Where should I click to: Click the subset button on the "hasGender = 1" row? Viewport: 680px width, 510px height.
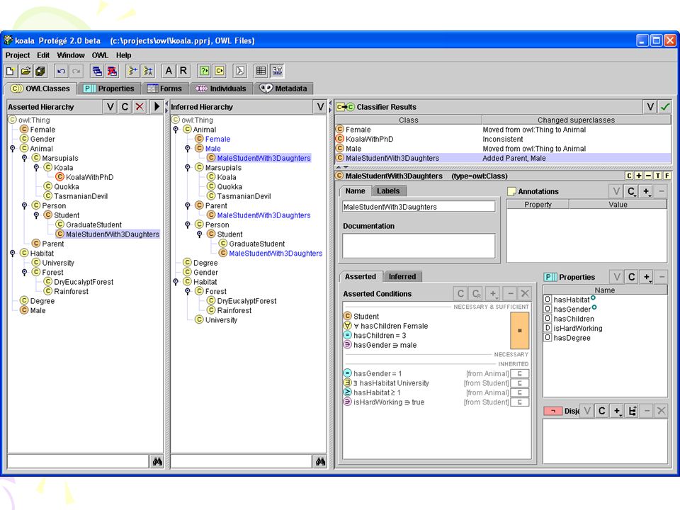519,373
